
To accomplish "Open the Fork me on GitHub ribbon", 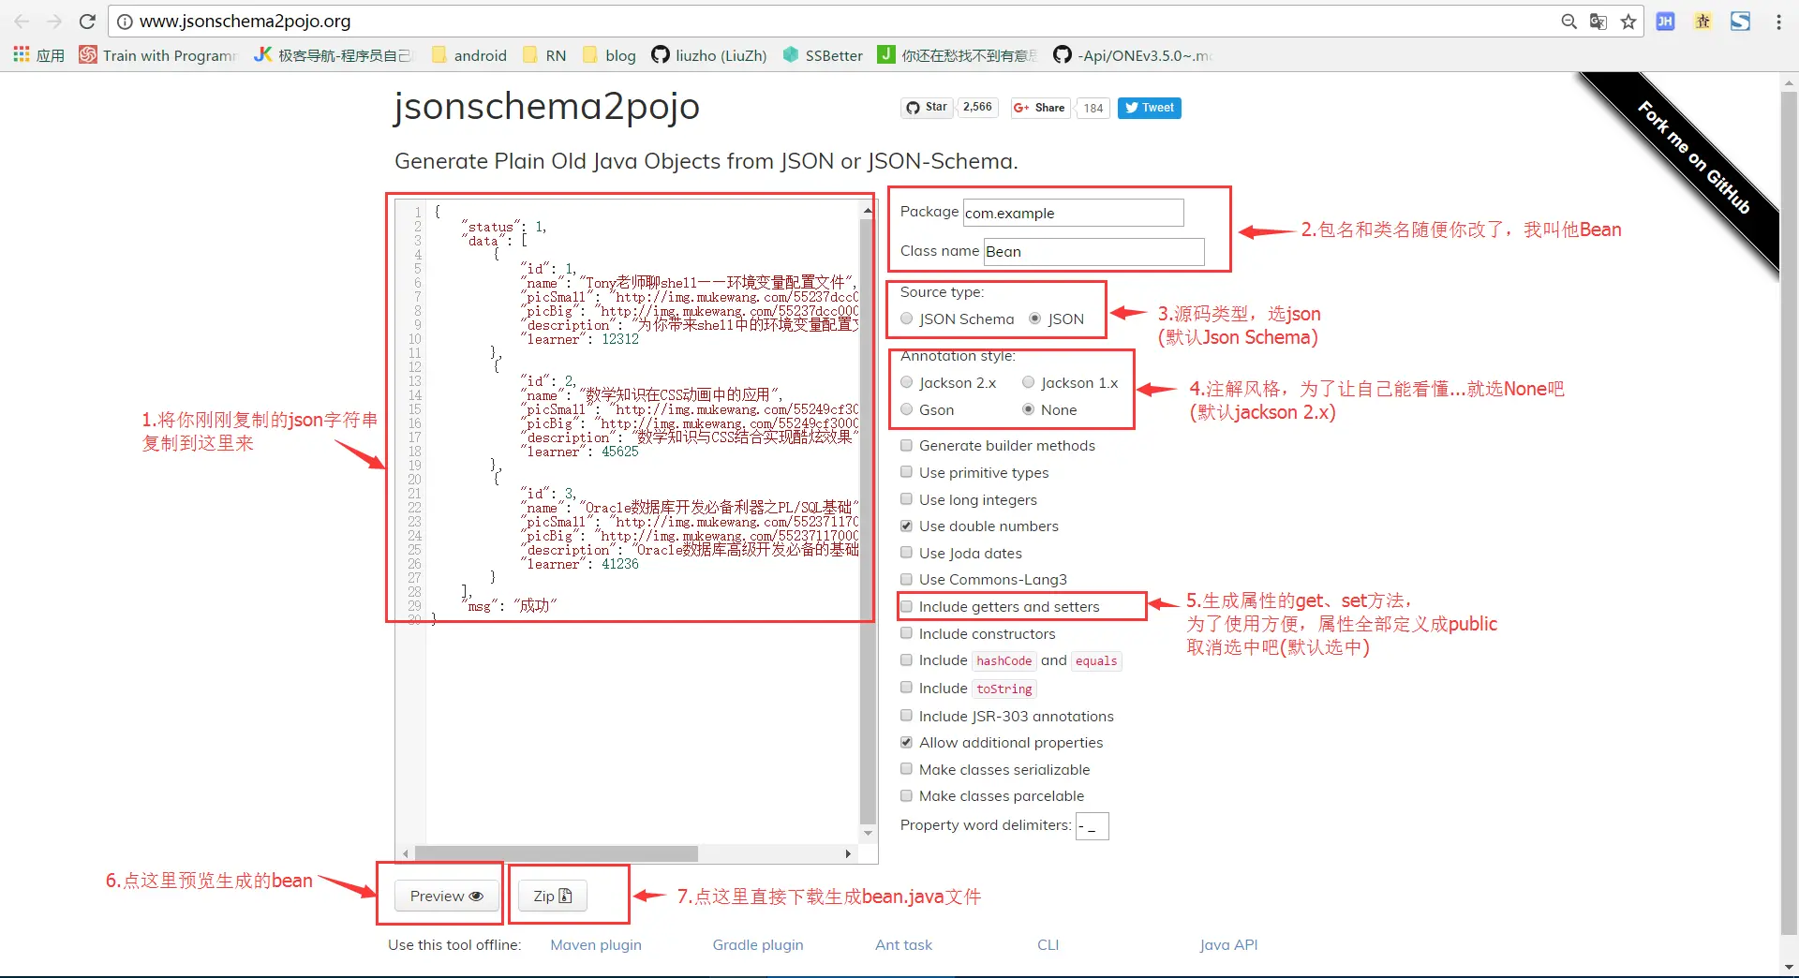I will (1692, 157).
